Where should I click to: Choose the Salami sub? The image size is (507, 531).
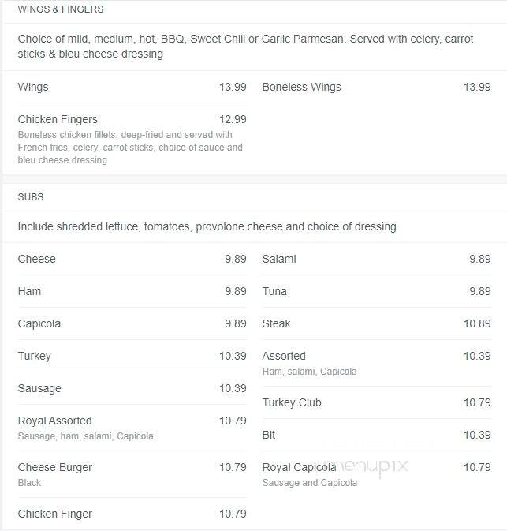click(x=376, y=259)
